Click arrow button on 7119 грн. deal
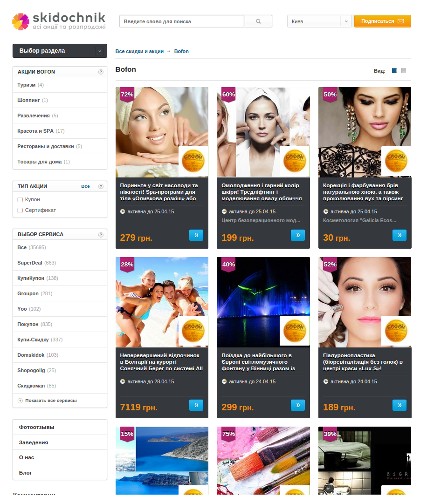427x503 pixels. (196, 405)
